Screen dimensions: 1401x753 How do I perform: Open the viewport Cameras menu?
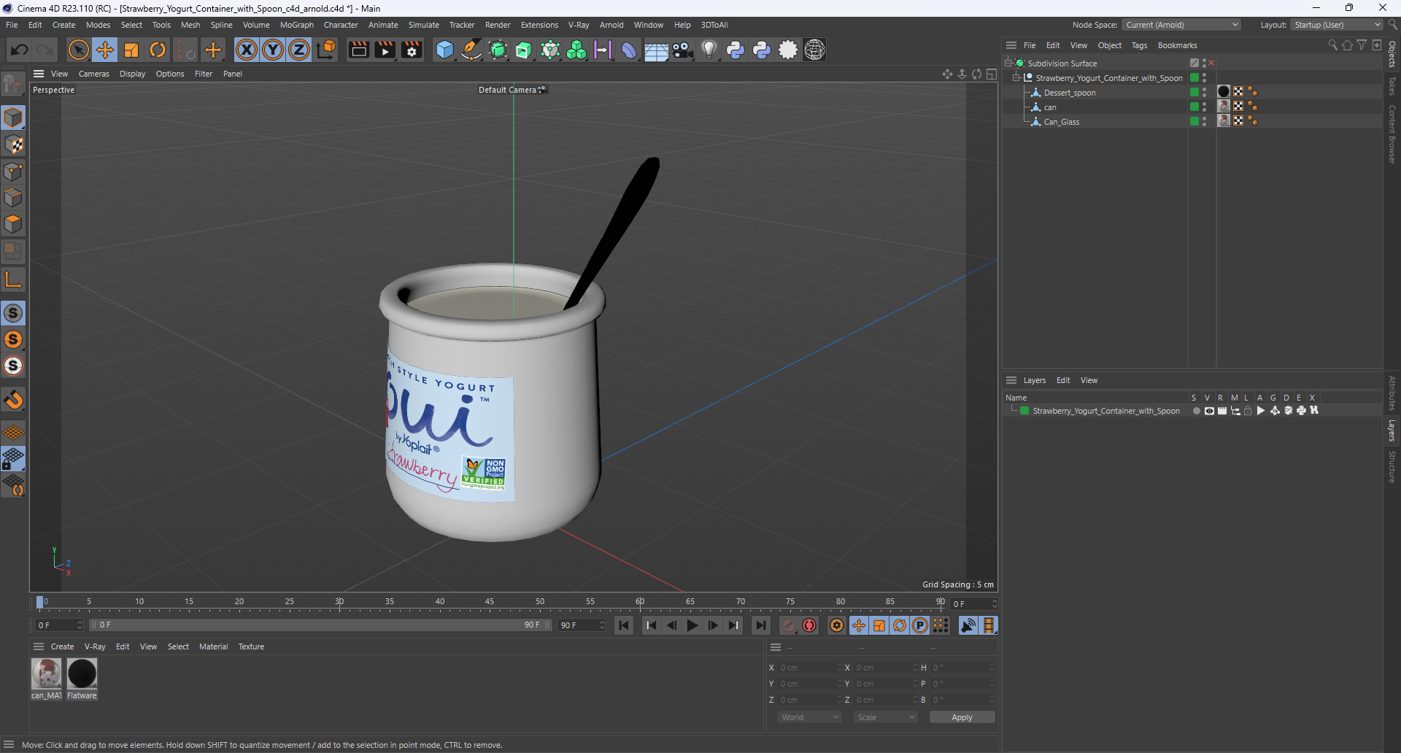tap(93, 74)
